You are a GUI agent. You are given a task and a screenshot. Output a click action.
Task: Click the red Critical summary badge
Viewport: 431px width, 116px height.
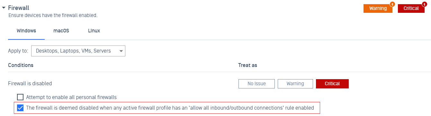tap(411, 8)
